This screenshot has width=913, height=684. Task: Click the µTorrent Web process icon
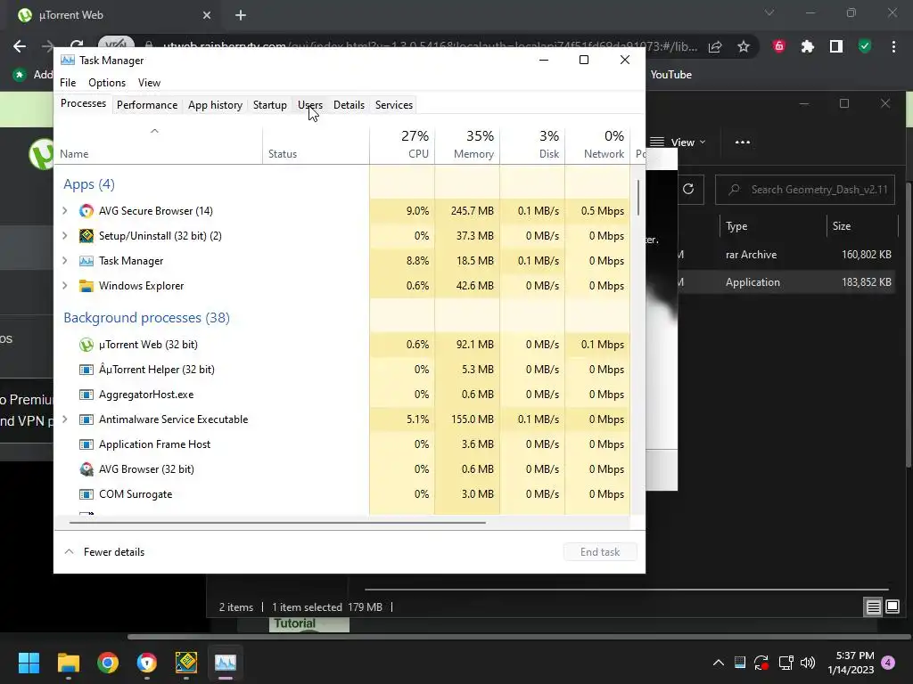pyautogui.click(x=86, y=345)
